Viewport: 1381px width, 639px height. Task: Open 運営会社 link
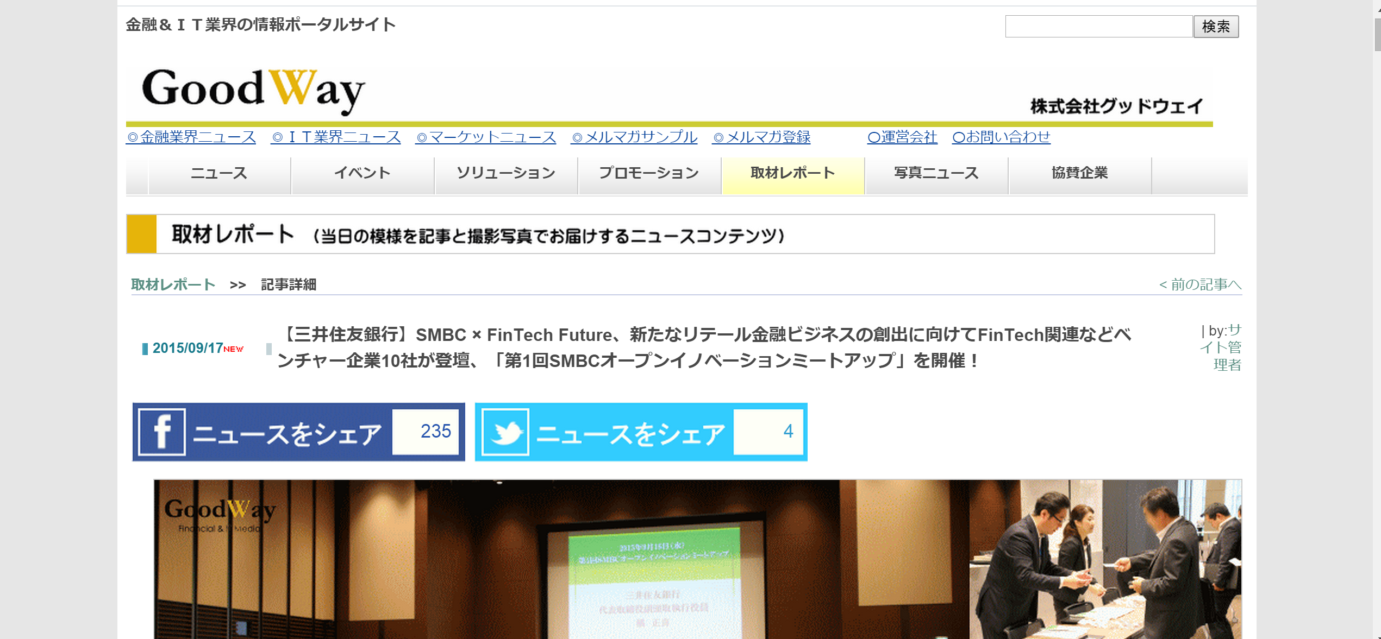tap(902, 137)
